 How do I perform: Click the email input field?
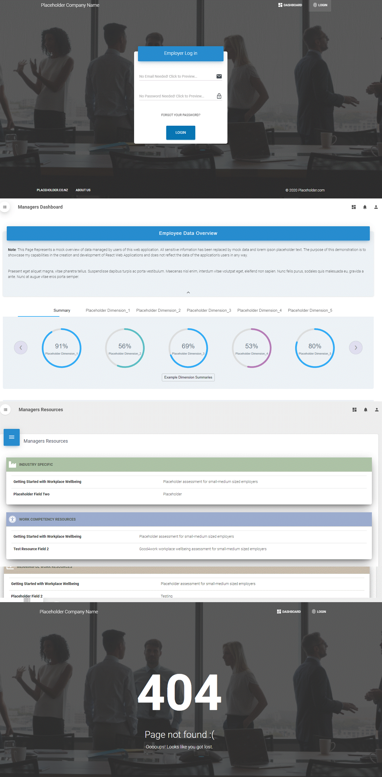[177, 77]
